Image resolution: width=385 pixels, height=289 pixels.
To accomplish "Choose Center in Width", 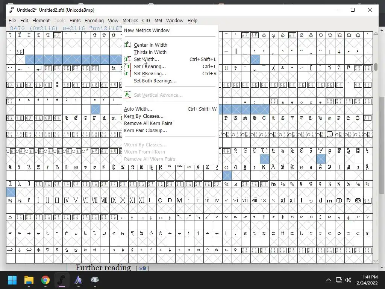I will pyautogui.click(x=170, y=45).
